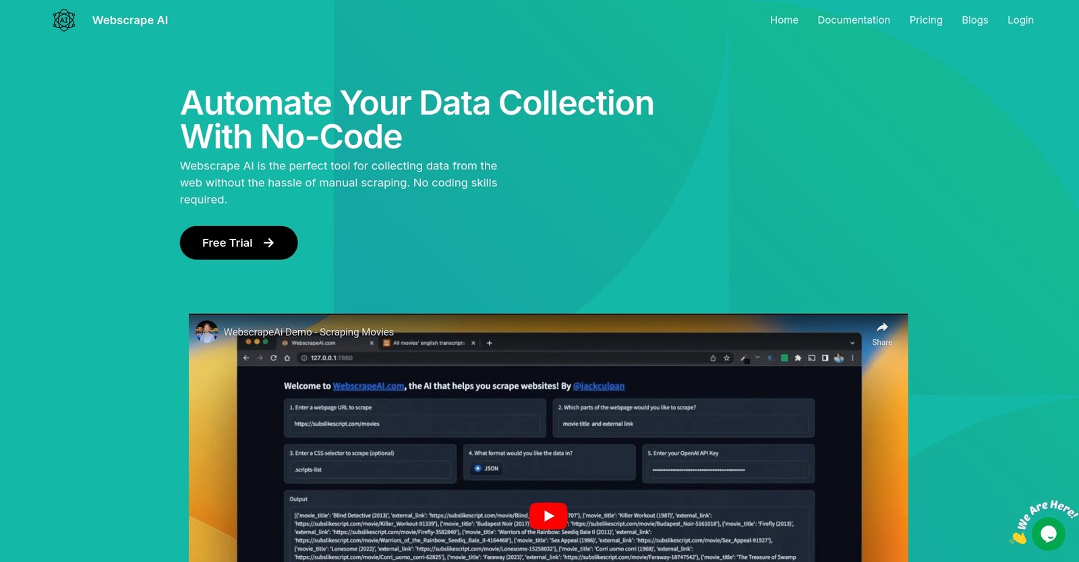This screenshot has height=562, width=1079.
Task: Click the bookmark star in the video's address bar
Action: pos(726,358)
